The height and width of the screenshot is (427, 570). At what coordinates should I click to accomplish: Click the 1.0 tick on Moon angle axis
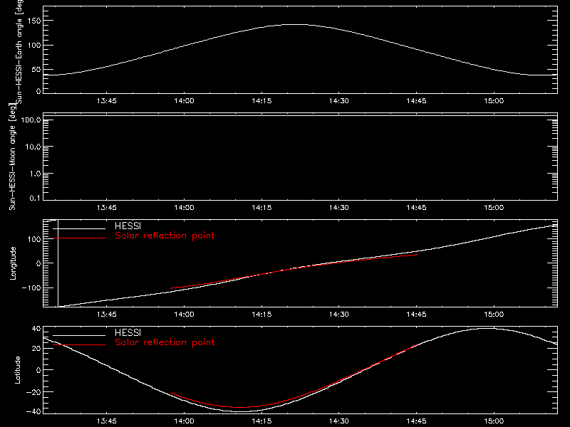(x=35, y=174)
